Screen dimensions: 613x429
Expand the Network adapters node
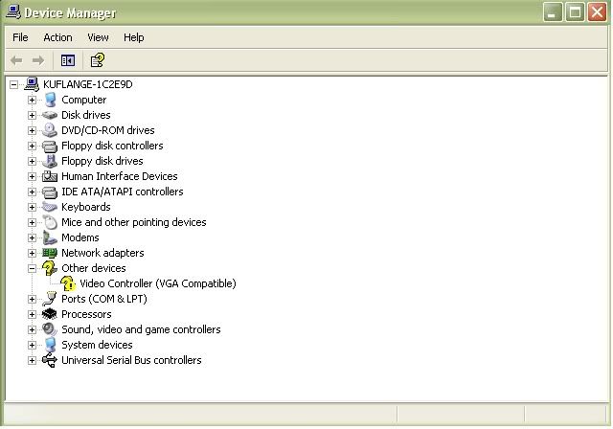pos(32,253)
